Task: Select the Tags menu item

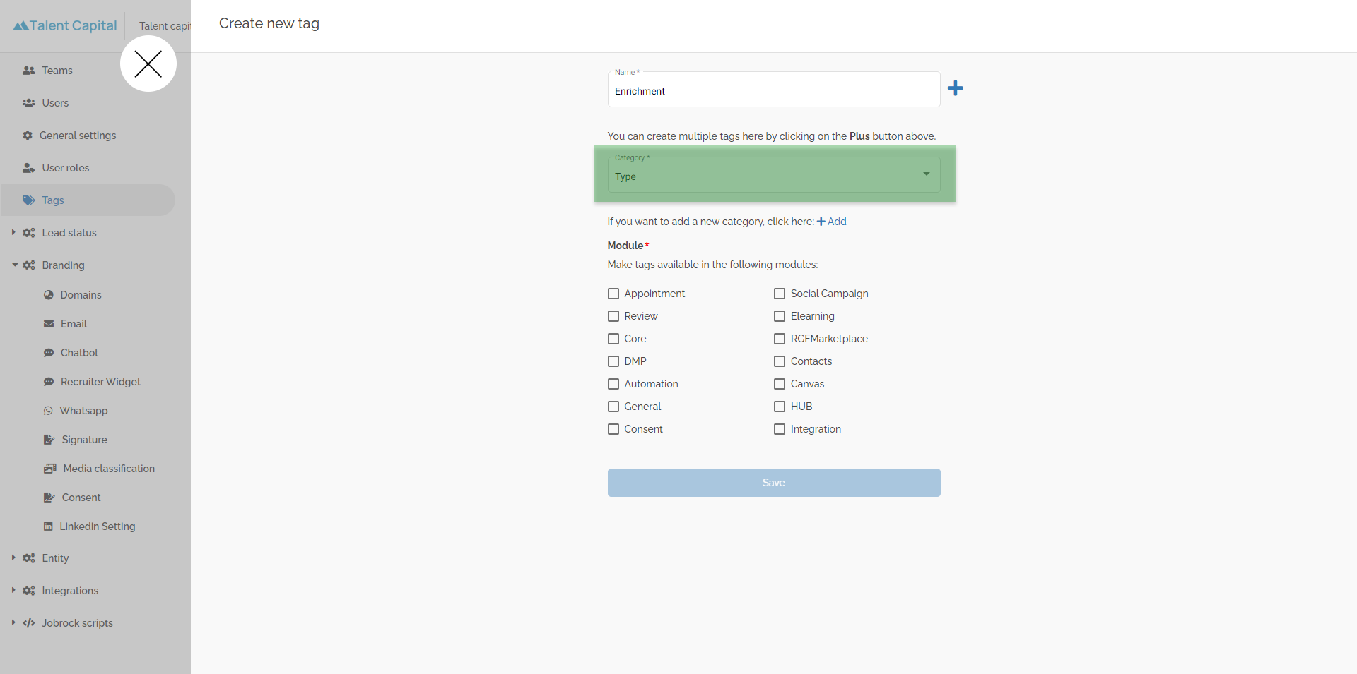Action: pyautogui.click(x=88, y=200)
